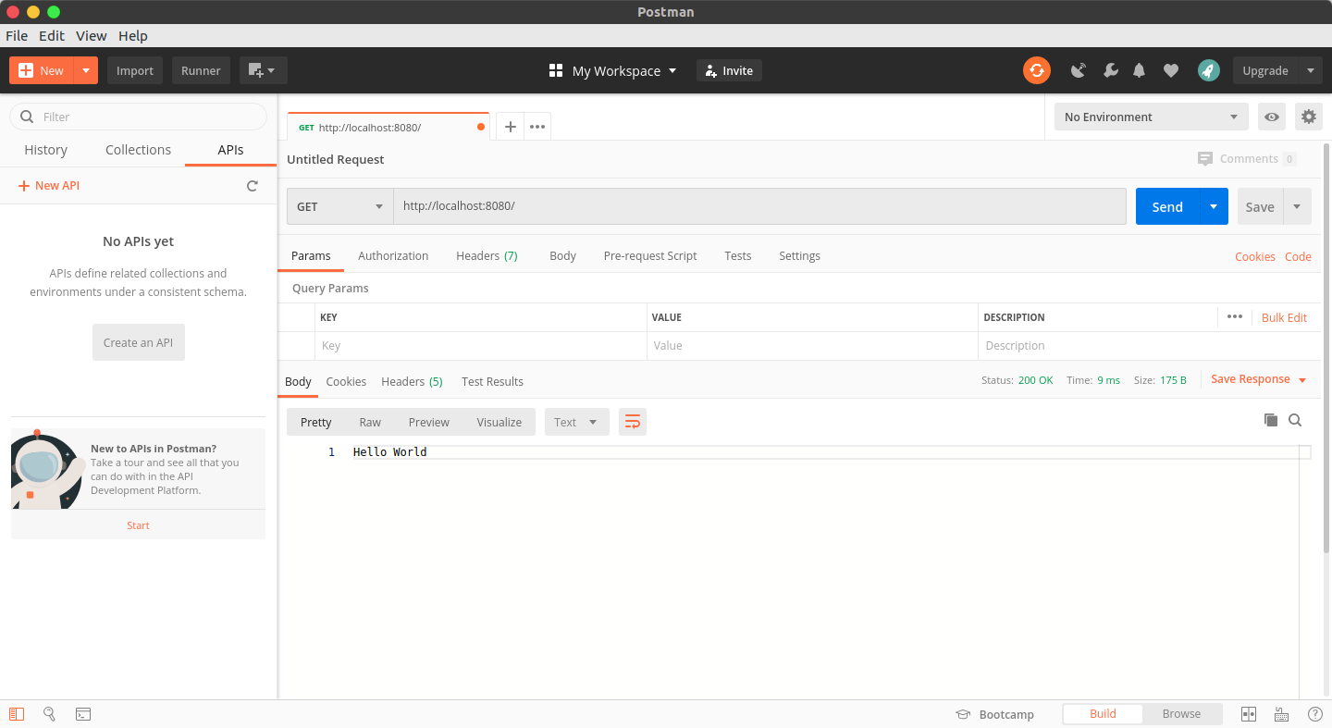The height and width of the screenshot is (728, 1332).
Task: Switch to two pane layout icon
Action: click(x=1249, y=713)
